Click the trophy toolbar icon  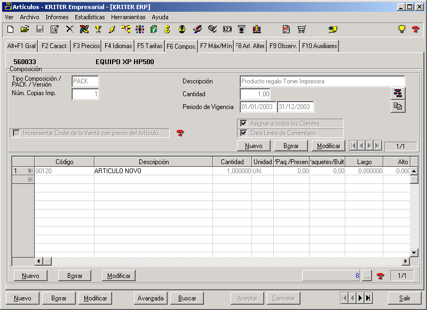98,29
